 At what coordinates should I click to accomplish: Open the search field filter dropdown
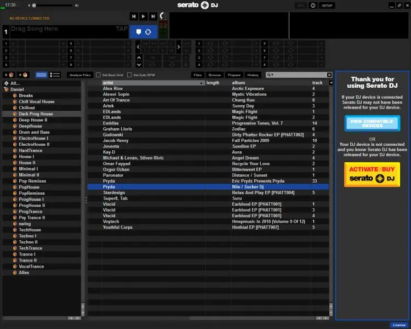[x=270, y=75]
